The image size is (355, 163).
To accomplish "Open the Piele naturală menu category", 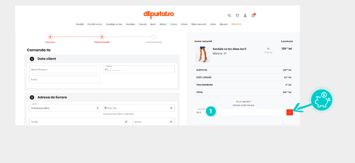I will point(198,24).
